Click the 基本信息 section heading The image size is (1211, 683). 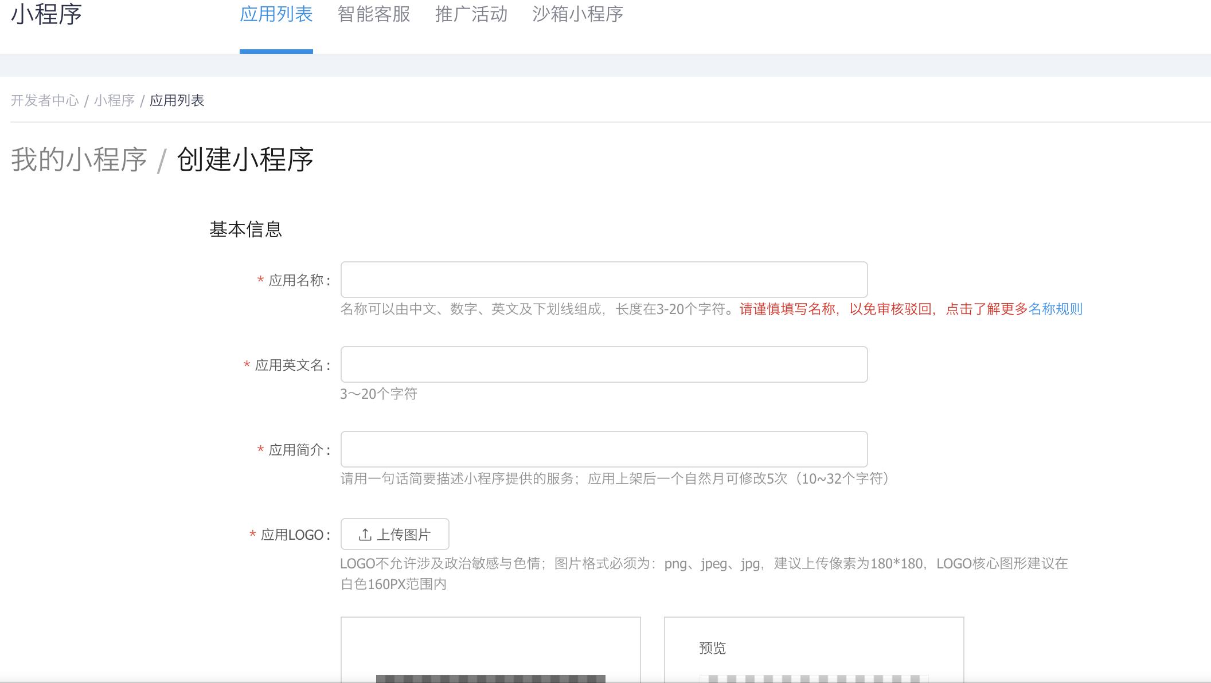[x=246, y=230]
